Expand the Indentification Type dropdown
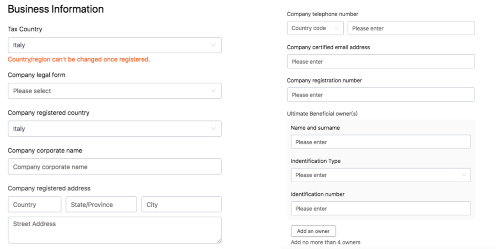 point(381,175)
